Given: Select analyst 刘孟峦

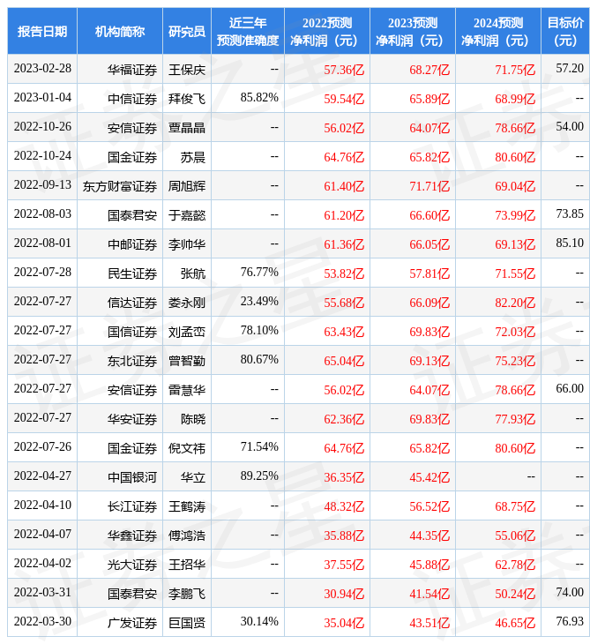Looking at the screenshot, I should click(x=187, y=332).
